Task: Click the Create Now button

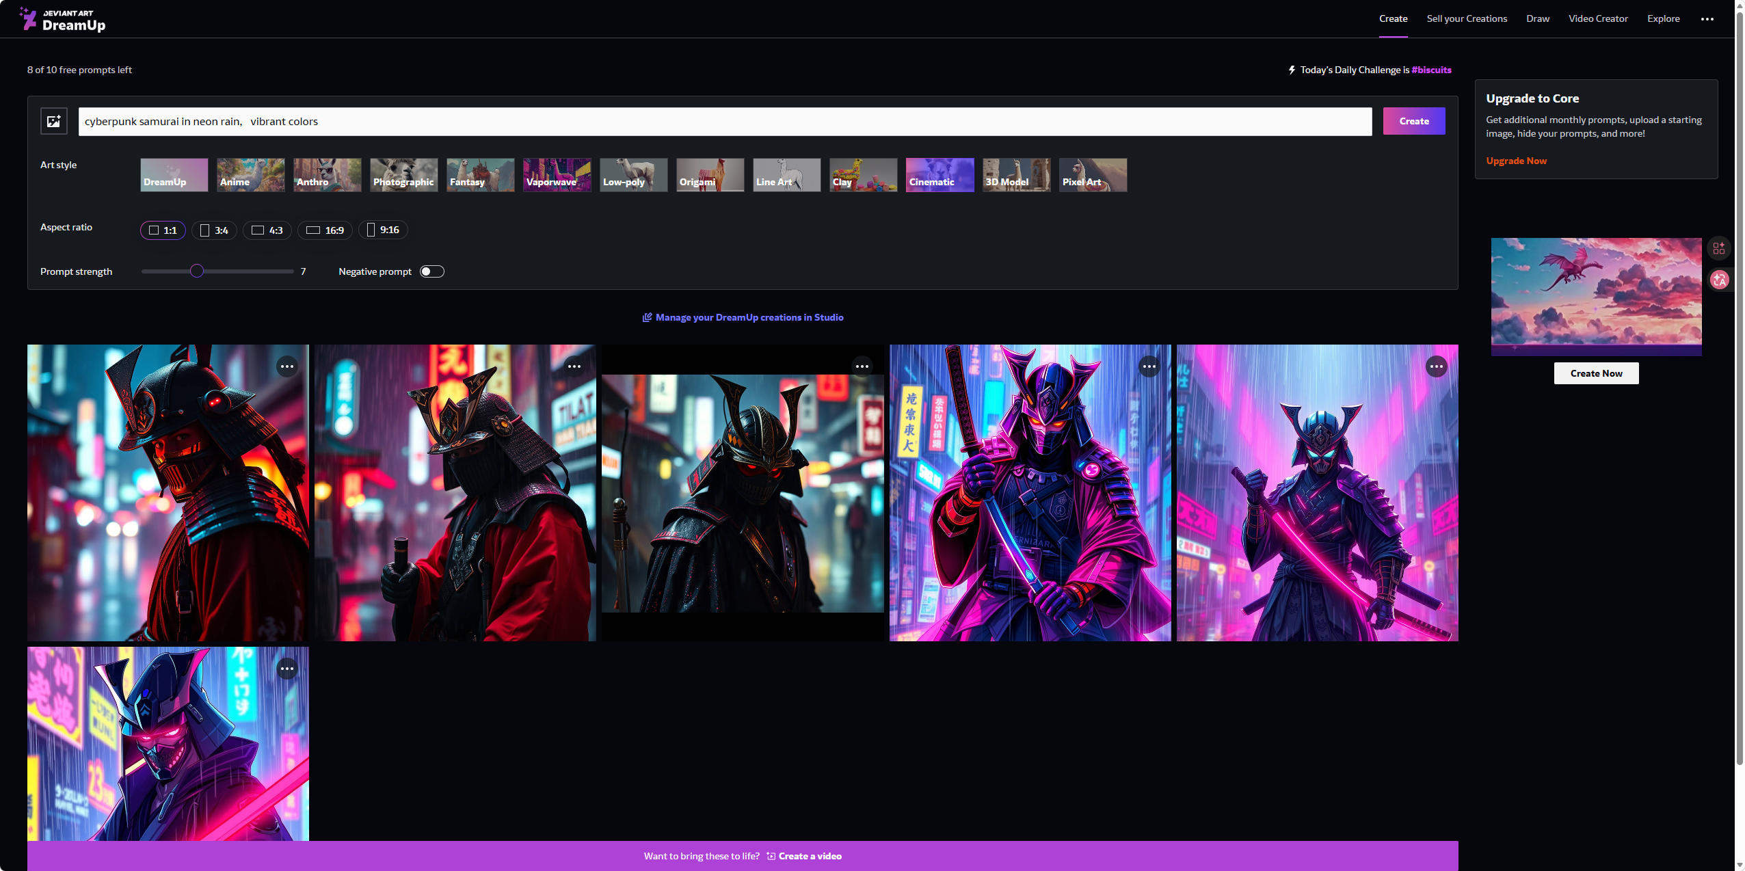Action: point(1596,373)
